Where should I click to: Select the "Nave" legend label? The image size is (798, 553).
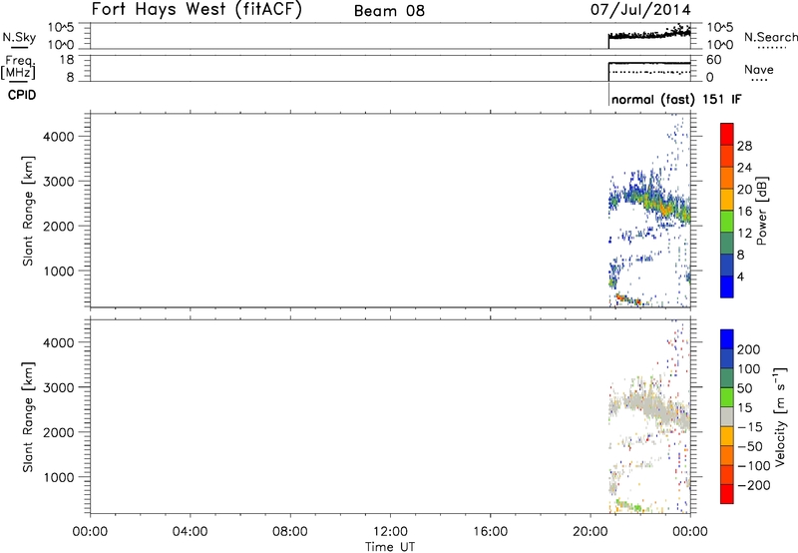click(759, 69)
